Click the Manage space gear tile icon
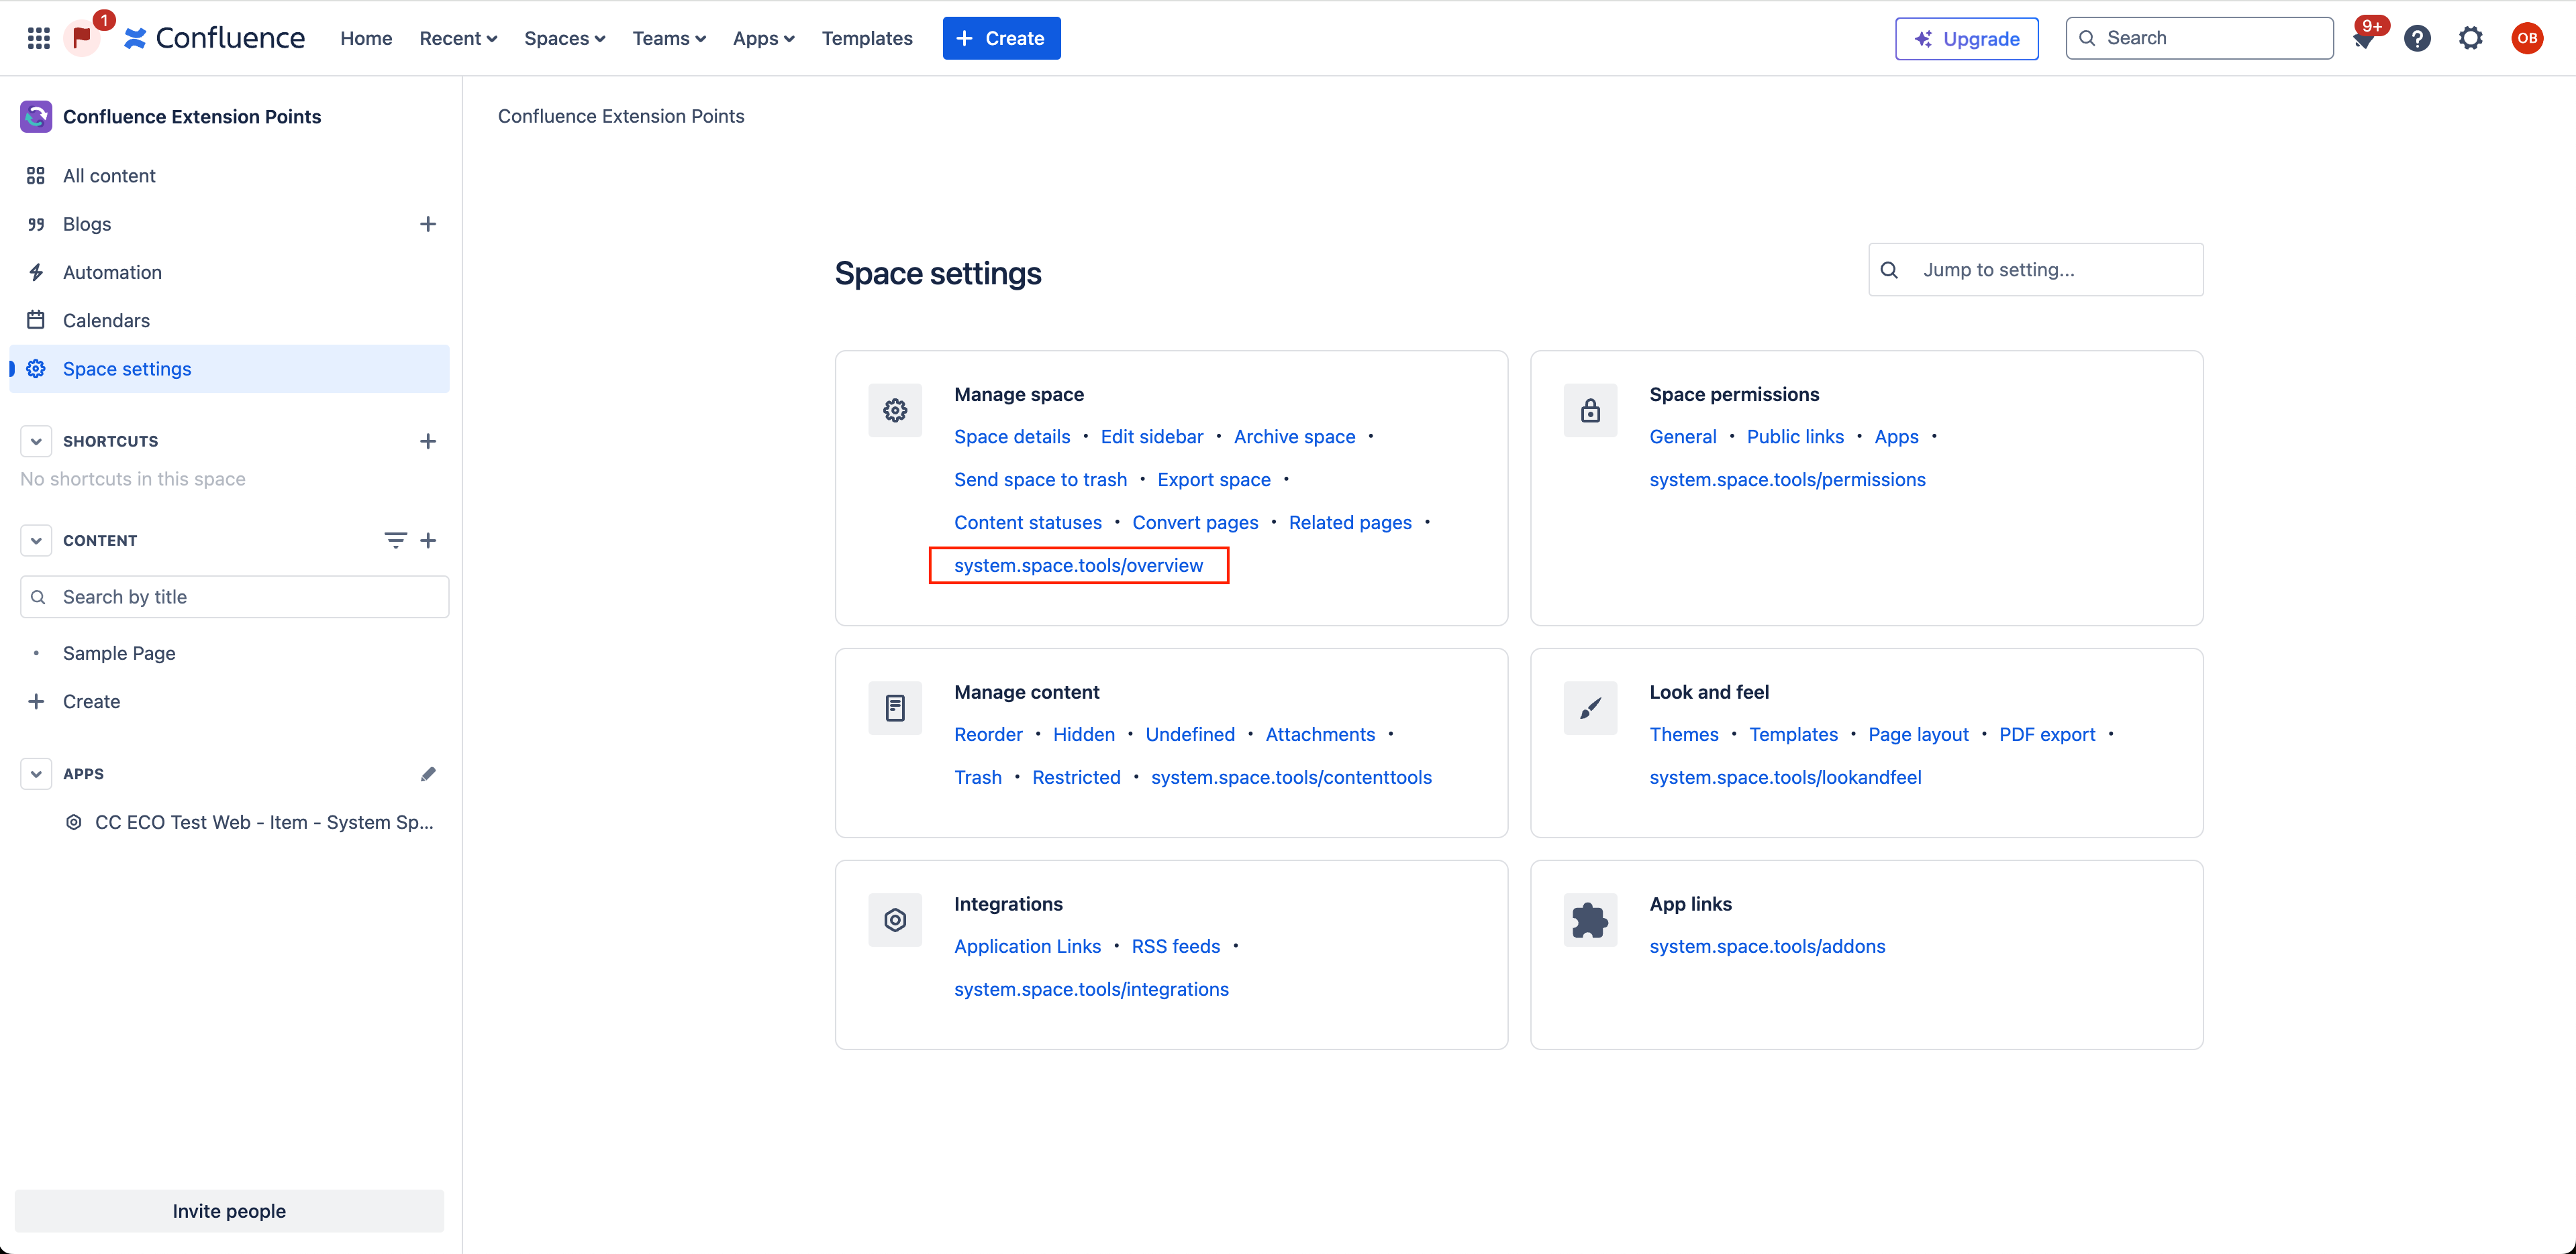The image size is (2576, 1254). [x=895, y=410]
